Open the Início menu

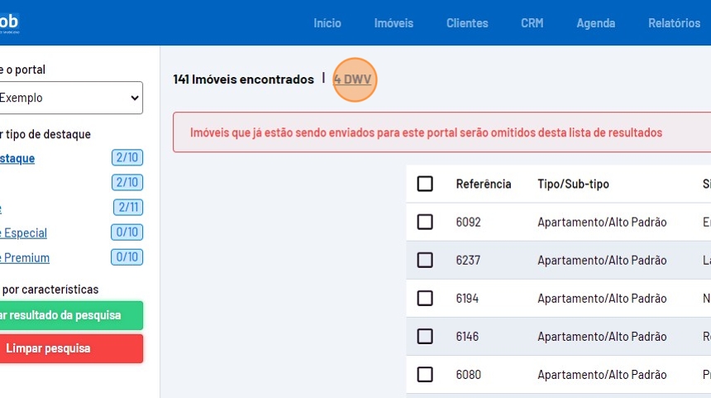(327, 23)
